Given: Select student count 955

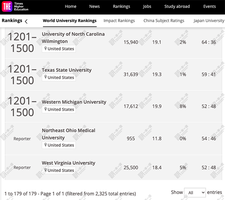Looking at the screenshot, I should 131,138.
